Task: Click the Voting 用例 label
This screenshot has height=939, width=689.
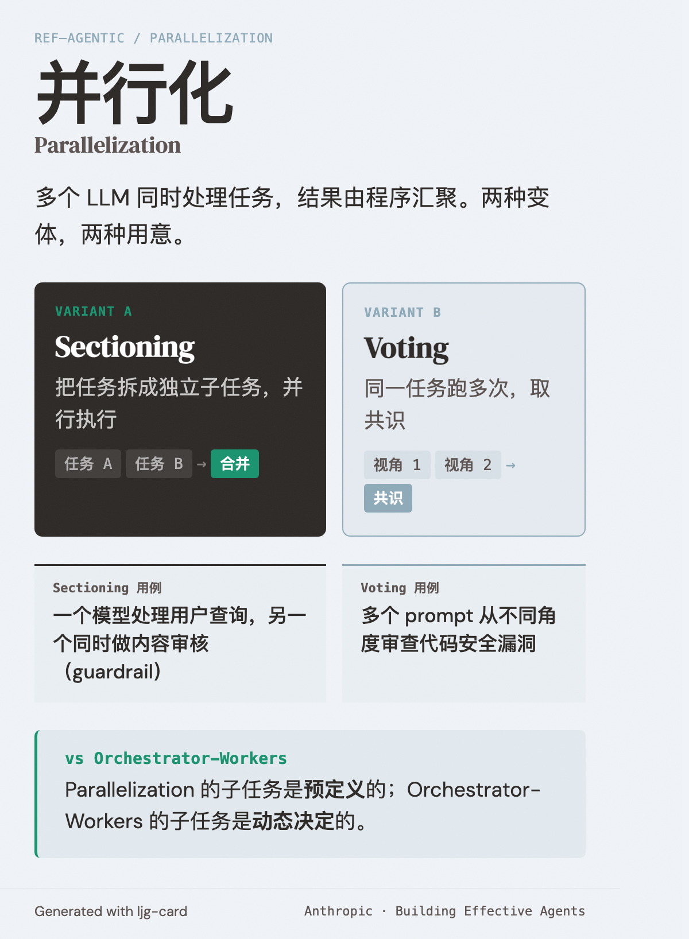Action: click(x=400, y=588)
